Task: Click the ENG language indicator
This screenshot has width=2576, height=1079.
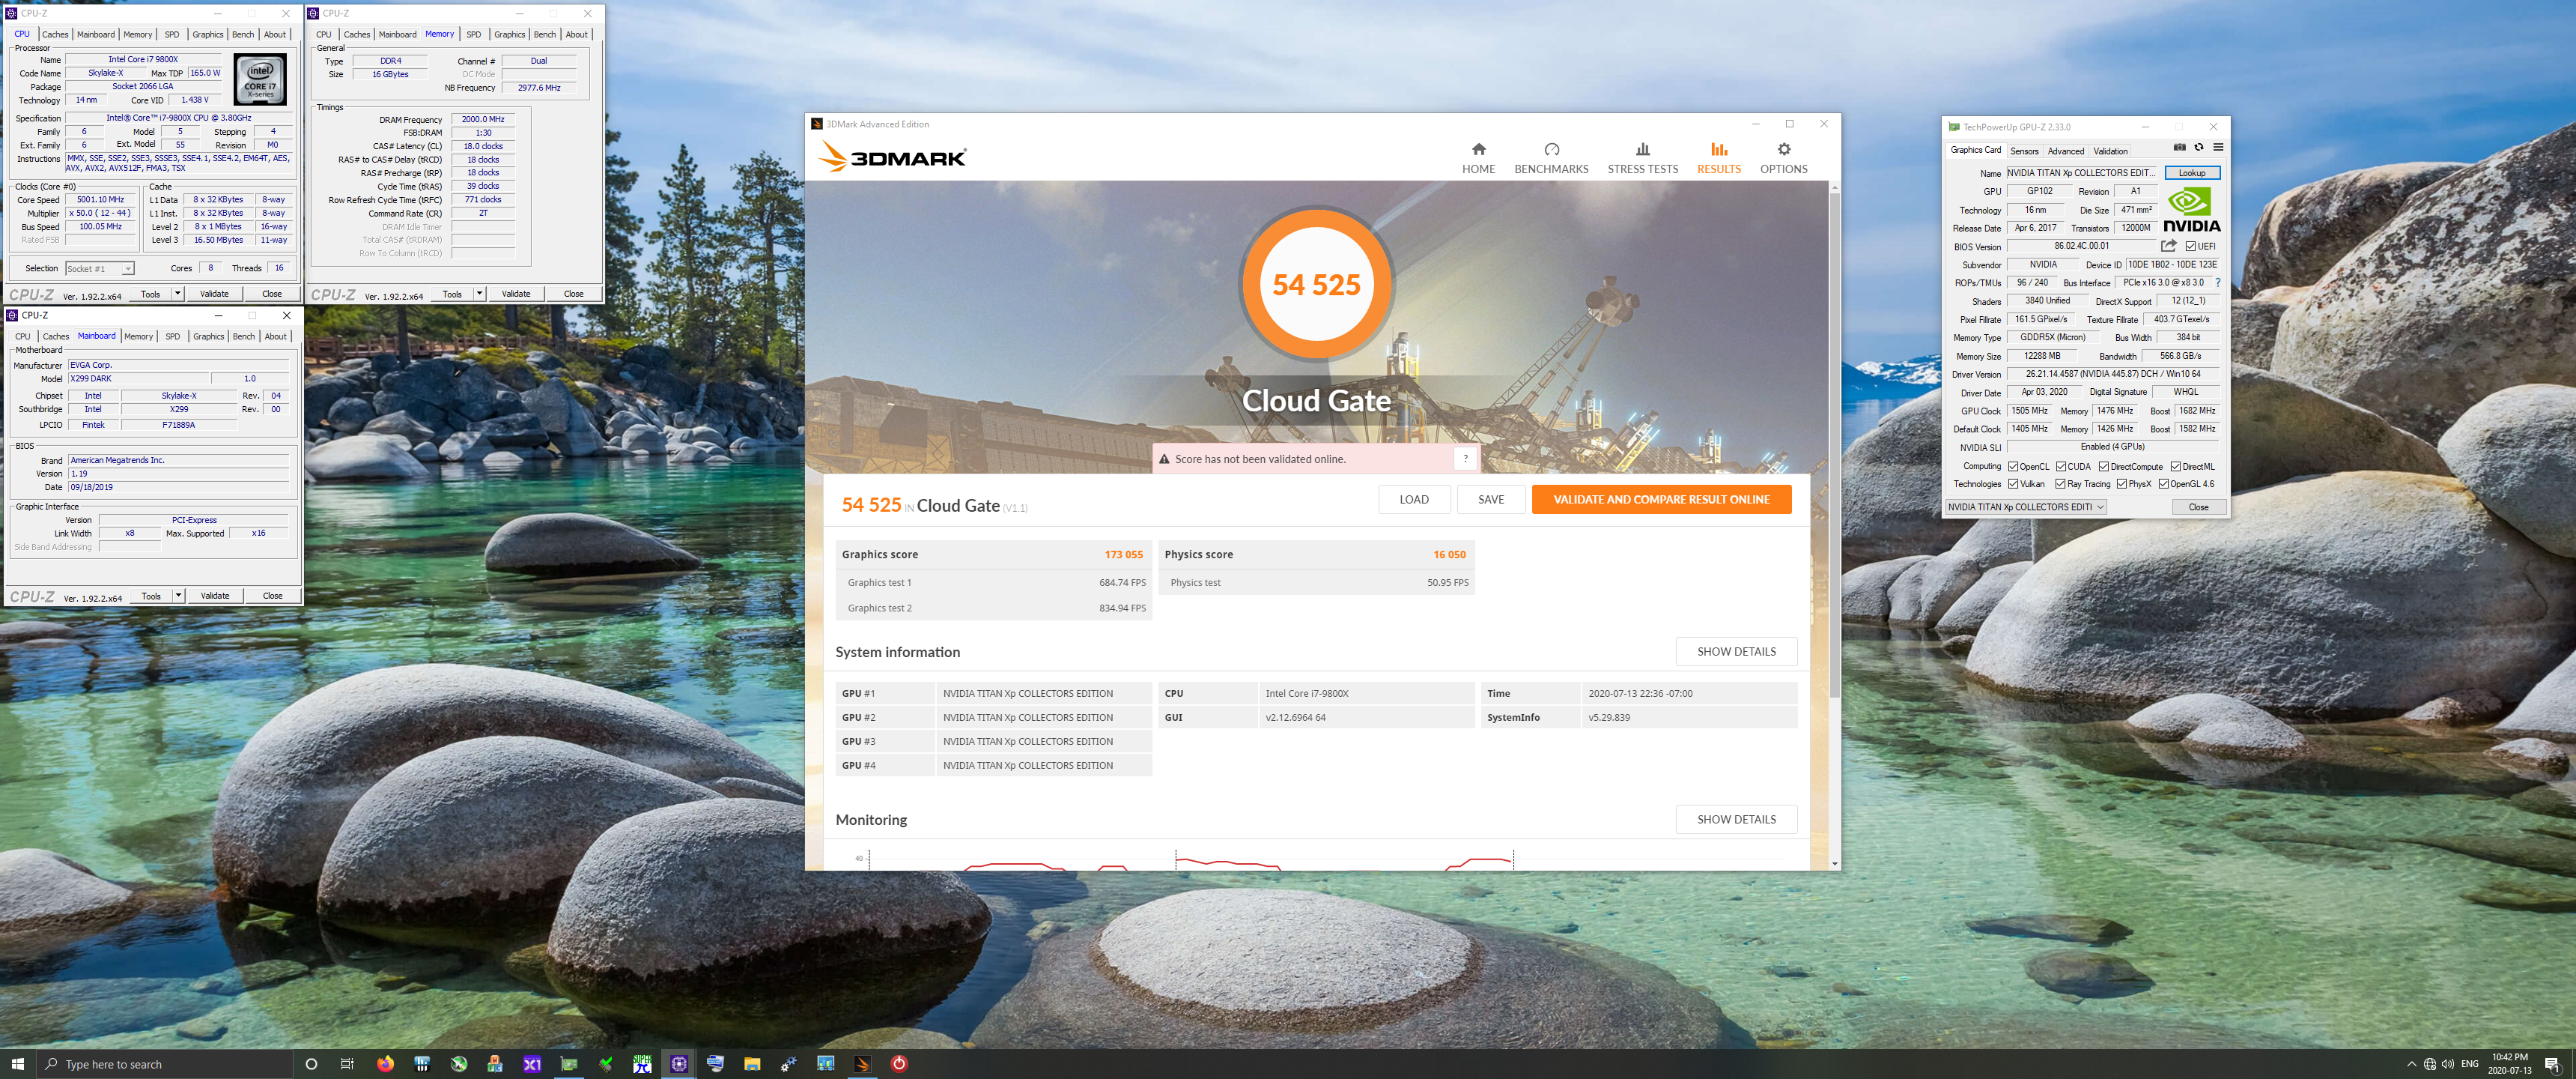Action: (2469, 1064)
